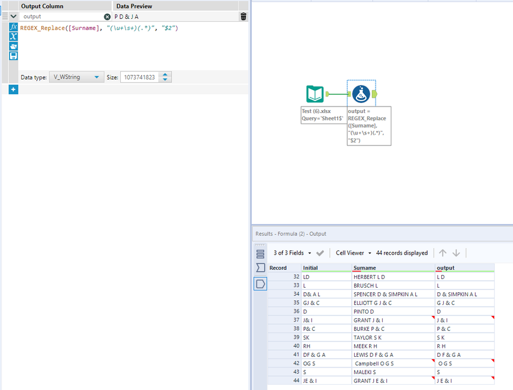Select the HERBERT L D surname cell
This screenshot has height=390, width=513.
[393, 277]
